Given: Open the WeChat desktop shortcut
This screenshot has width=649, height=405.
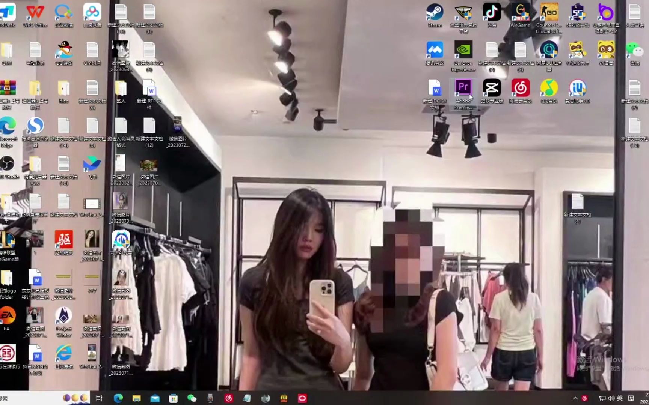Looking at the screenshot, I should click(634, 53).
